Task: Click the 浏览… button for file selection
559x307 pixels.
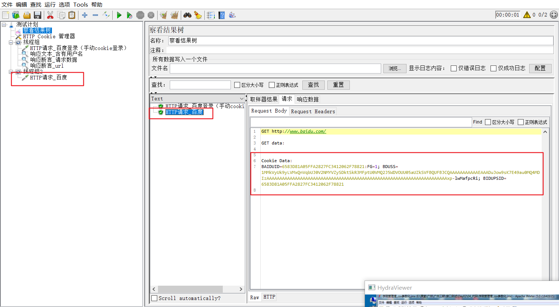Action: 394,68
